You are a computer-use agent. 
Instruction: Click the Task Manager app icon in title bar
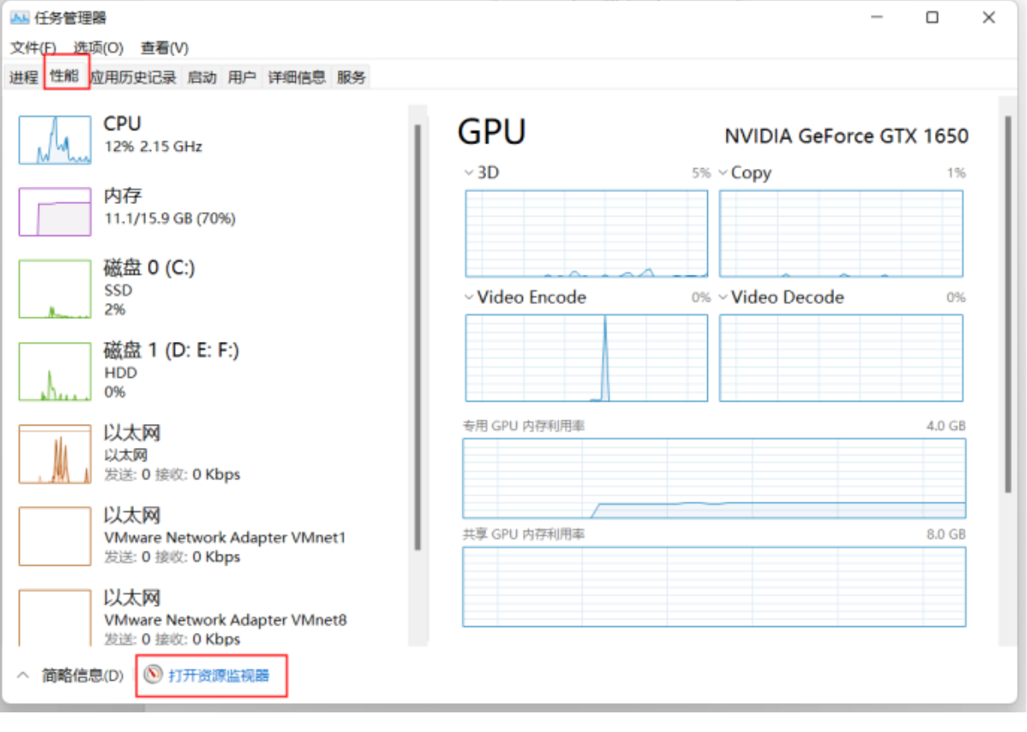(x=20, y=18)
